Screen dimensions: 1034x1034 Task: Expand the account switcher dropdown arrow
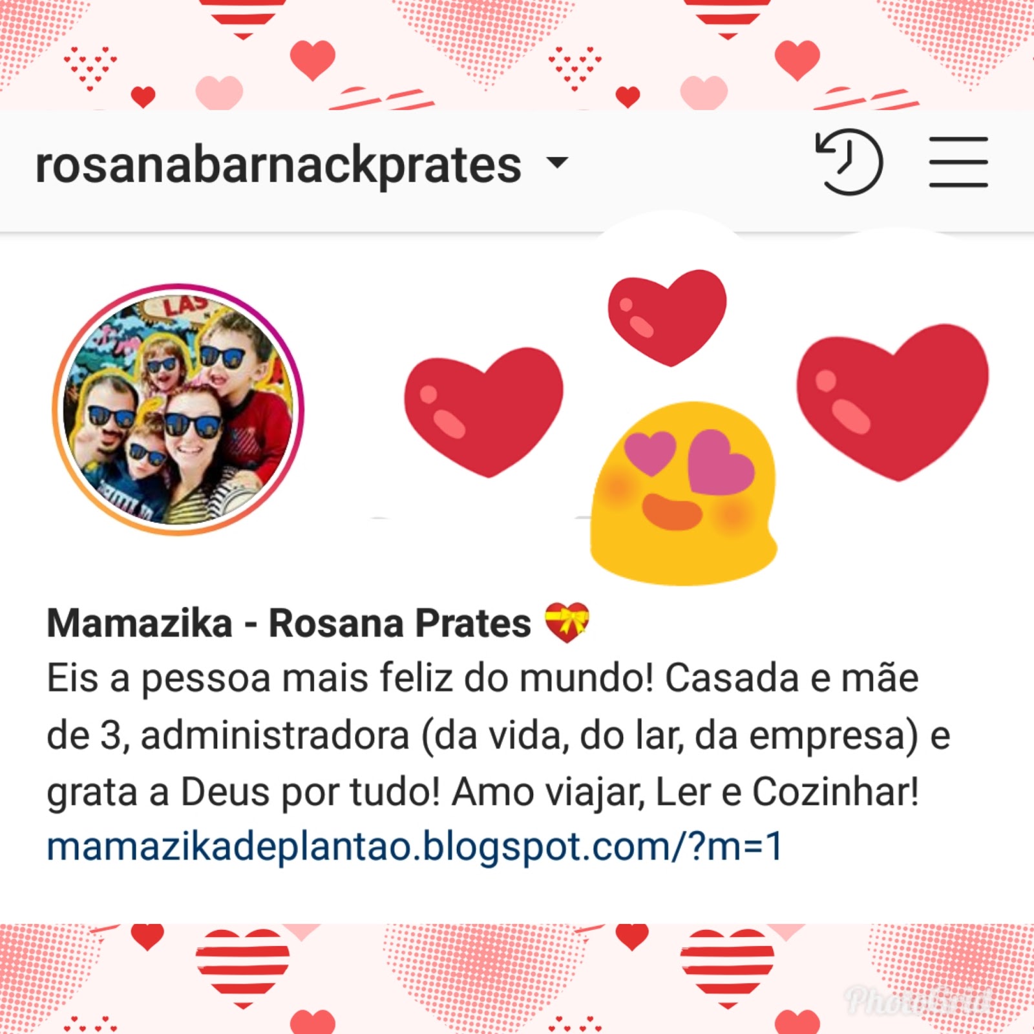click(557, 161)
